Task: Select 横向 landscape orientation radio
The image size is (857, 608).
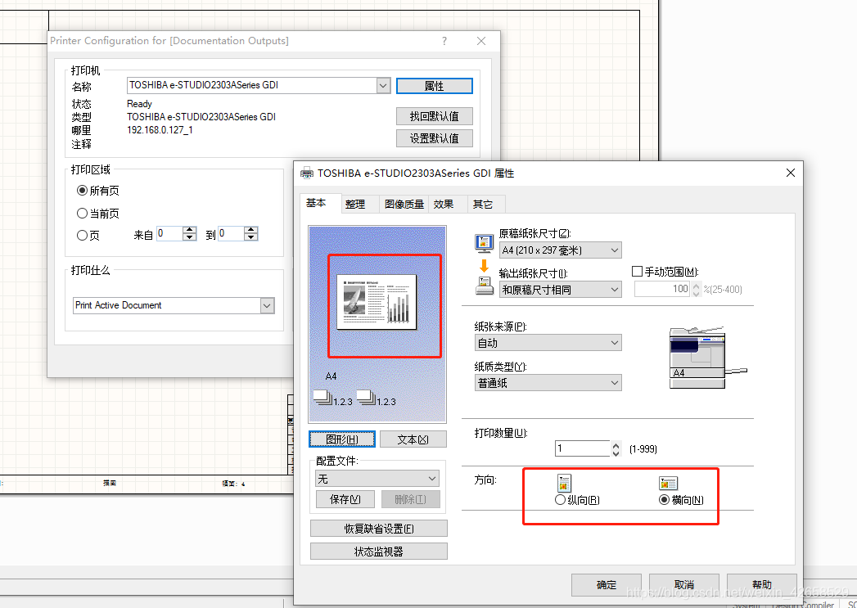Action: point(664,500)
